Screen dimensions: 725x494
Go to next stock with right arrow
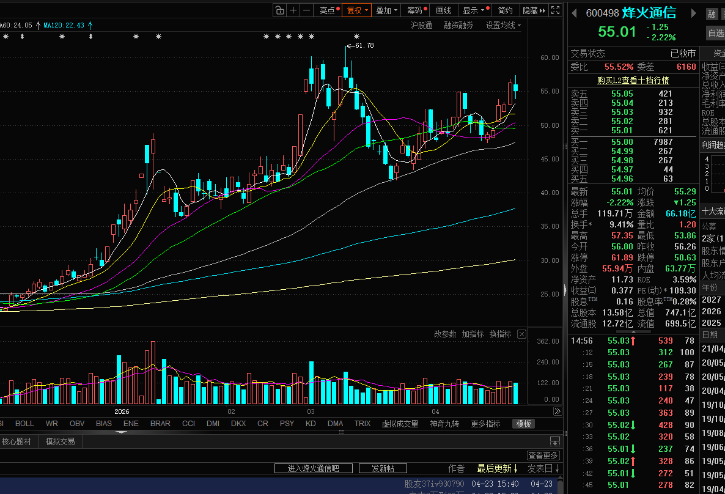(x=693, y=13)
